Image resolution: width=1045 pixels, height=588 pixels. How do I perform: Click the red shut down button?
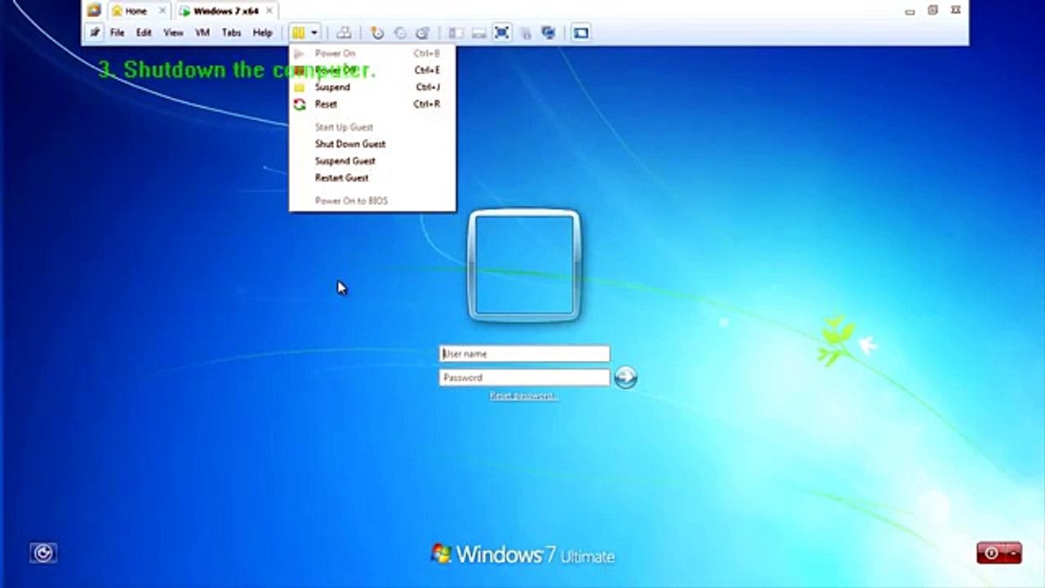[x=991, y=553]
